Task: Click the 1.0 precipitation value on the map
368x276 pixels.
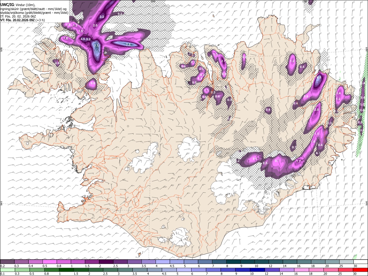Action: tap(68, 25)
